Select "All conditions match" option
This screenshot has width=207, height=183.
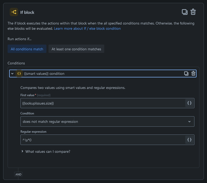click(x=27, y=49)
